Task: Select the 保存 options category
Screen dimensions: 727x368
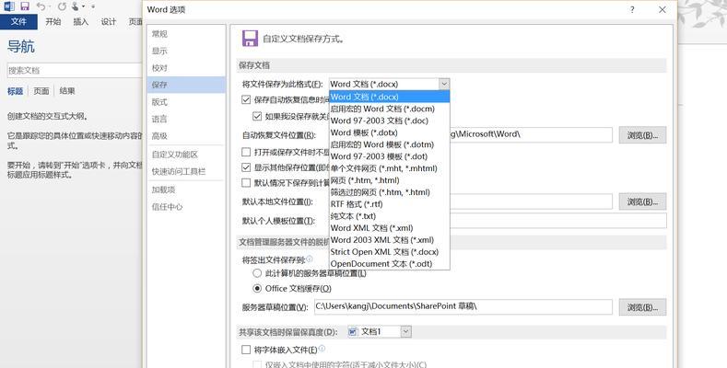Action: coord(186,85)
